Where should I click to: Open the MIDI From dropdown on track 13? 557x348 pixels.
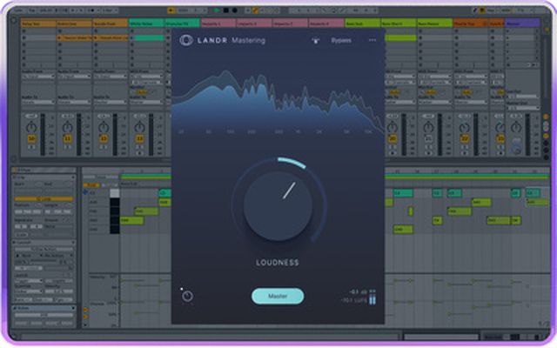tap(146, 77)
